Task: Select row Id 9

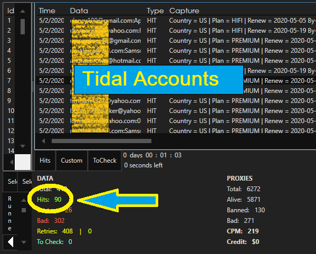Action: click(9, 101)
